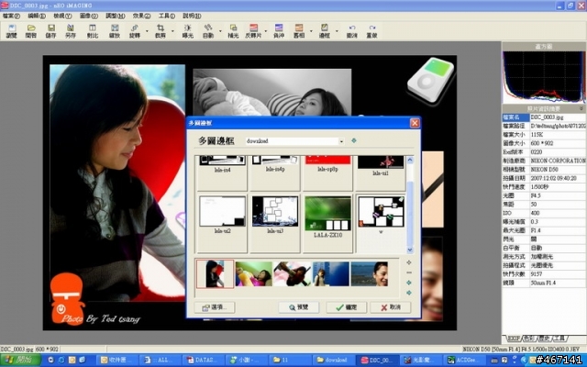Switch to the 色彩 (Color) tab
Screen dimensions: 587x367
pos(529,339)
